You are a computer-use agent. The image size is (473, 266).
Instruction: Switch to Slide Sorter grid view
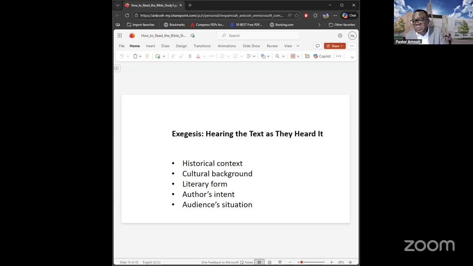point(269,262)
